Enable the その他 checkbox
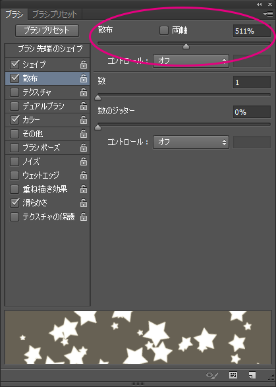 pos(14,134)
